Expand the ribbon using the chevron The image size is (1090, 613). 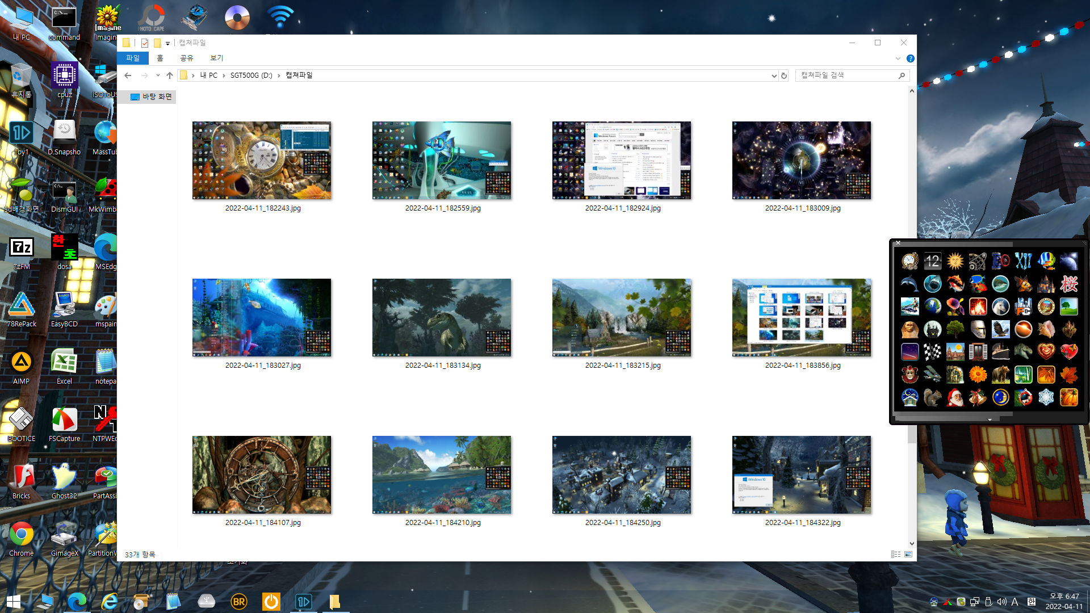click(x=898, y=58)
